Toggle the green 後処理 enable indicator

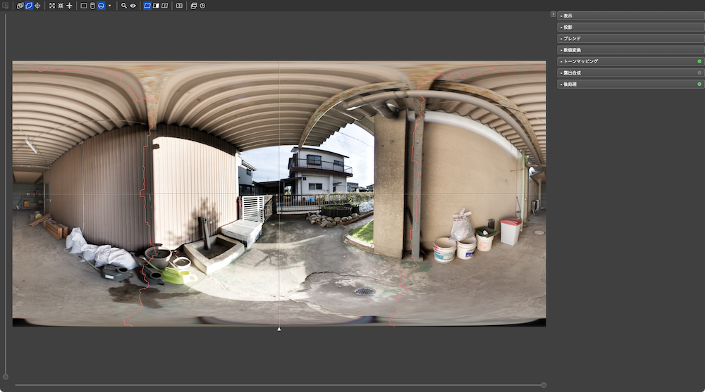699,84
